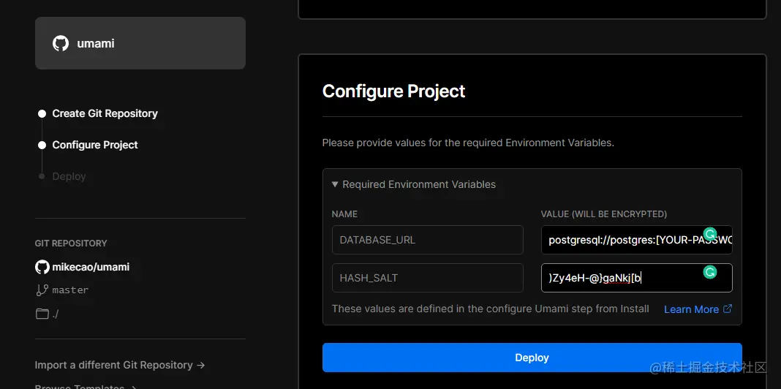Click the Grammarly icon in the DATABASE_URL value field

pyautogui.click(x=709, y=234)
